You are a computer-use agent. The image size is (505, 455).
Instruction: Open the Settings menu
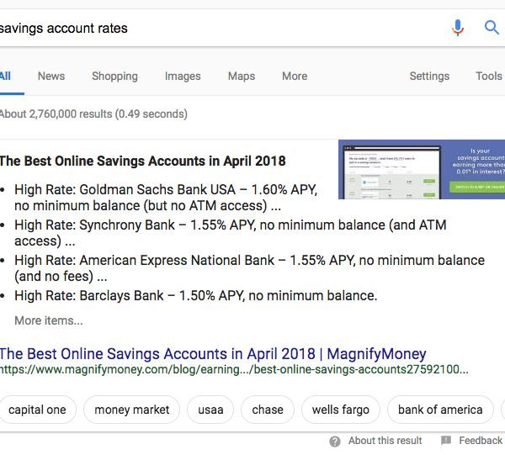[429, 76]
